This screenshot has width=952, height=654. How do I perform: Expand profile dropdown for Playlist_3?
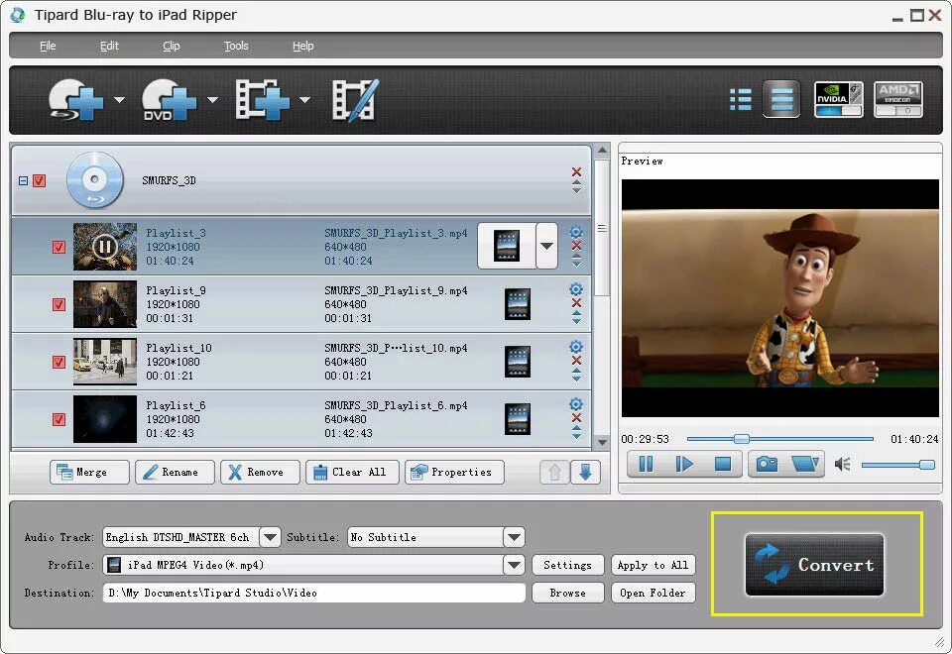(x=547, y=246)
